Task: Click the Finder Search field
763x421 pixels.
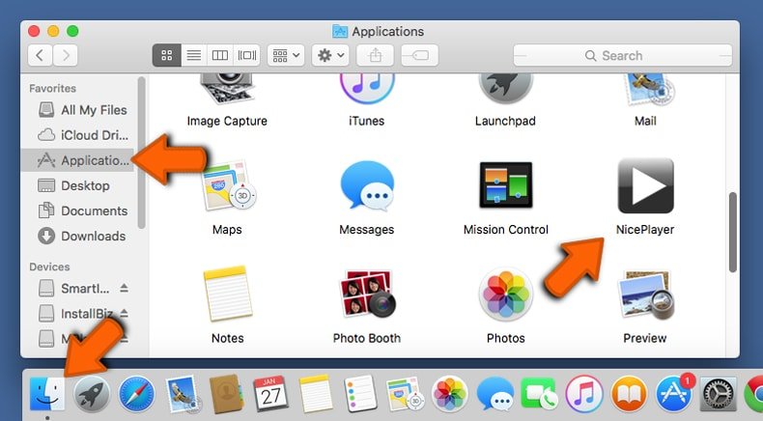Action: (622, 55)
